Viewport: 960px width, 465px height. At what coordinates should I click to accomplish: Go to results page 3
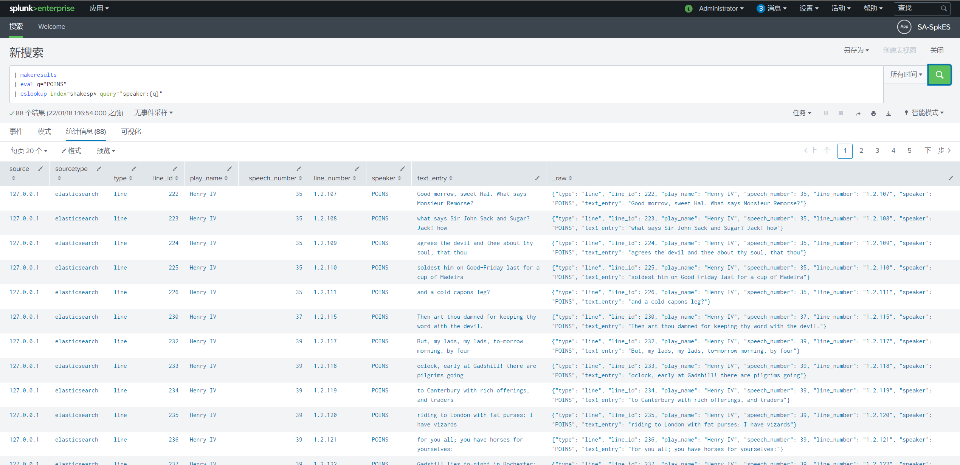click(877, 151)
